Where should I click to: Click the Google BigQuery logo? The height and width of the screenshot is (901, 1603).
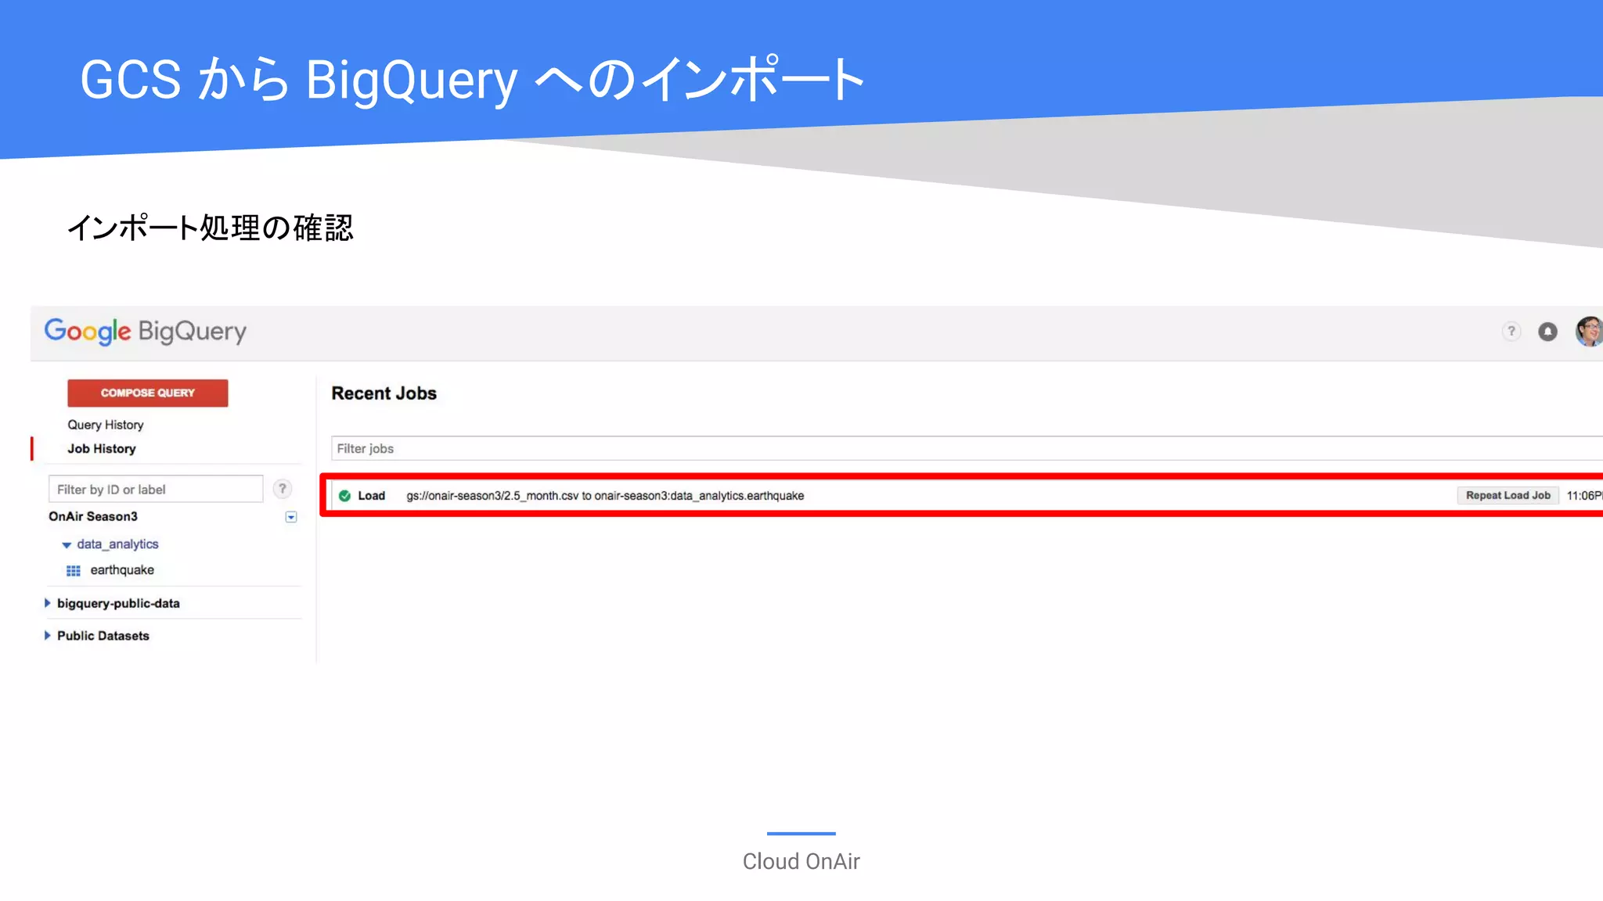[x=146, y=332]
